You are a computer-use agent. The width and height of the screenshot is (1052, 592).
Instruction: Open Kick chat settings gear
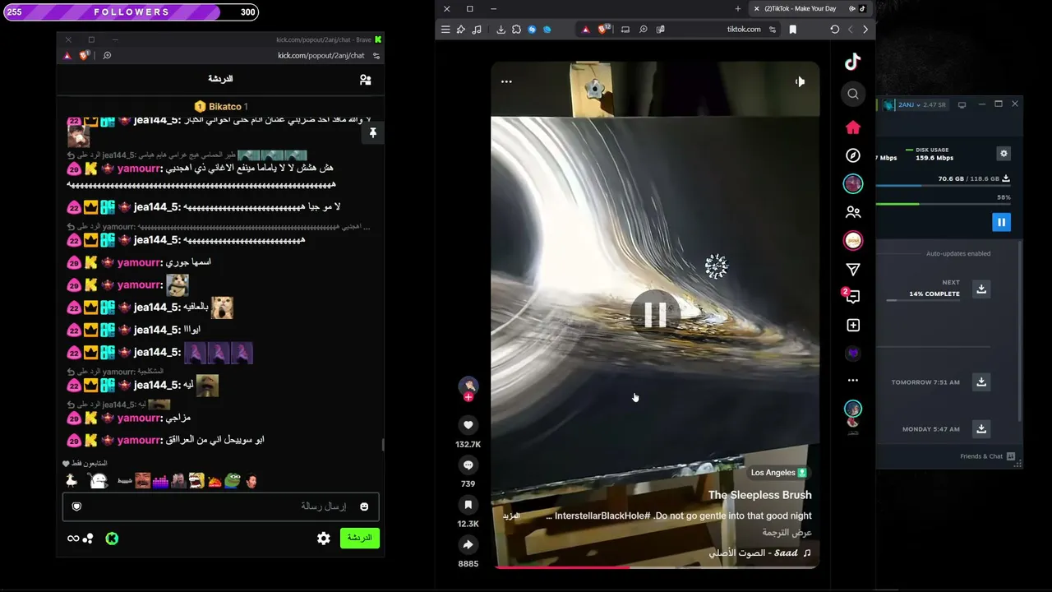click(324, 539)
